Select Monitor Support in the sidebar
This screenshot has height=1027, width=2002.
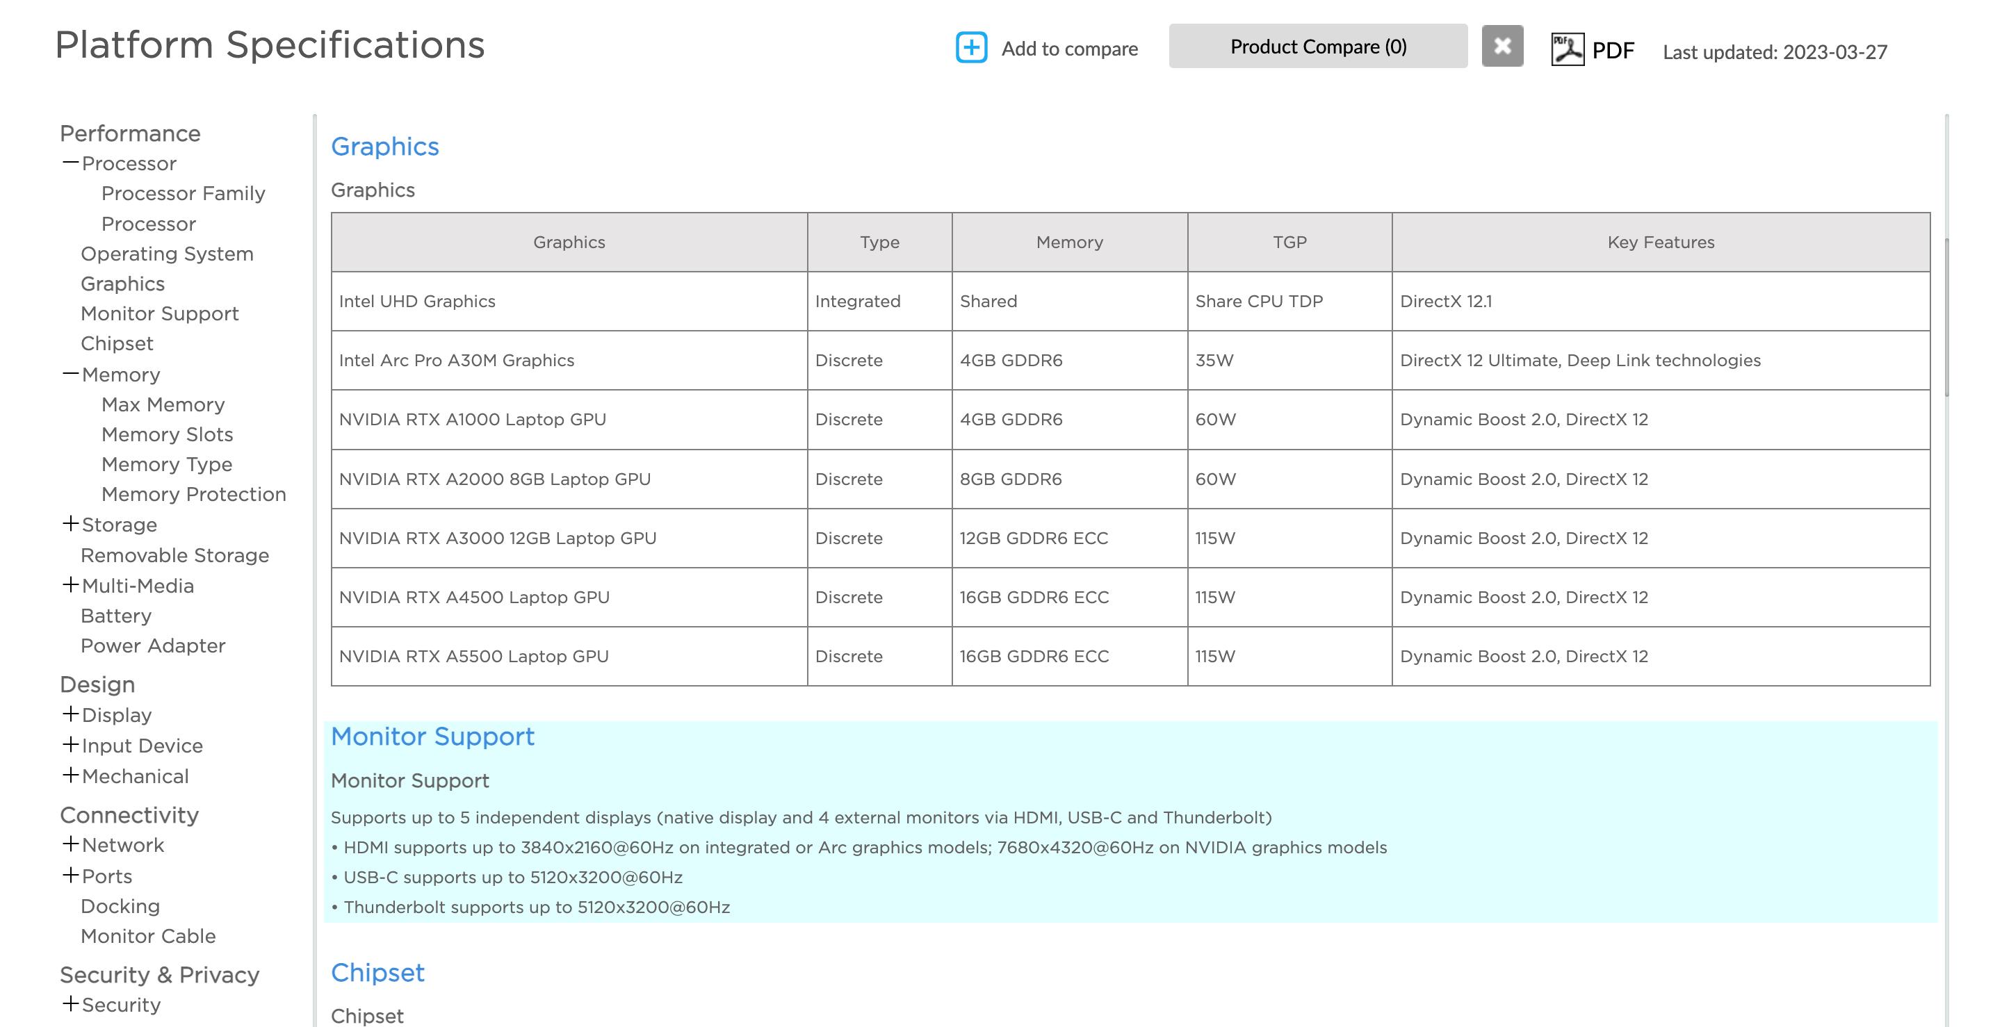click(159, 314)
